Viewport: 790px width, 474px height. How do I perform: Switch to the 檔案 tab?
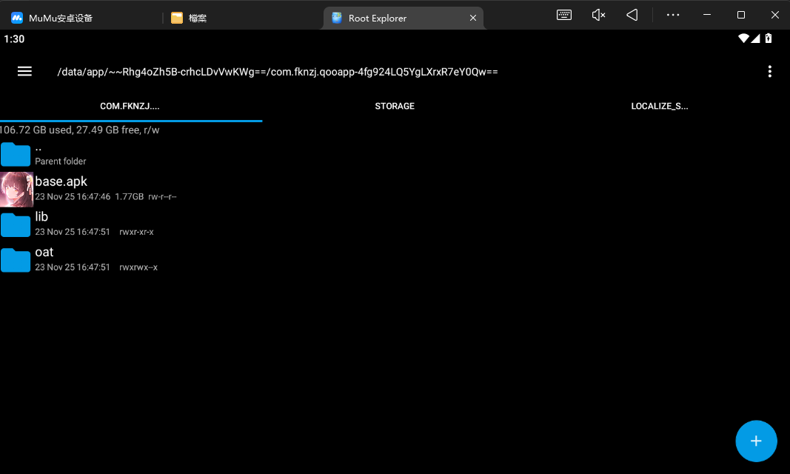click(198, 18)
